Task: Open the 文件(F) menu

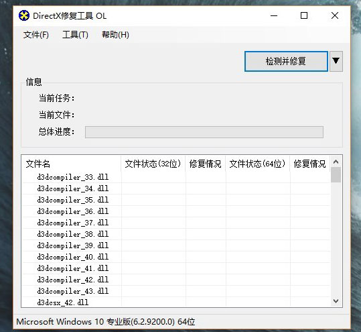Action: pyautogui.click(x=36, y=35)
